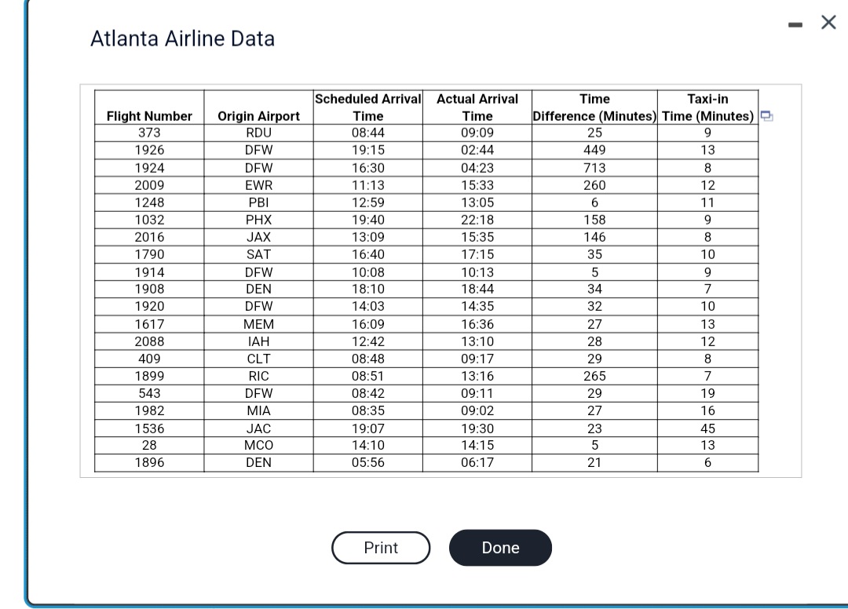Select the Taxi-in Time (Minutes) column header
The height and width of the screenshot is (609, 848).
pos(707,108)
